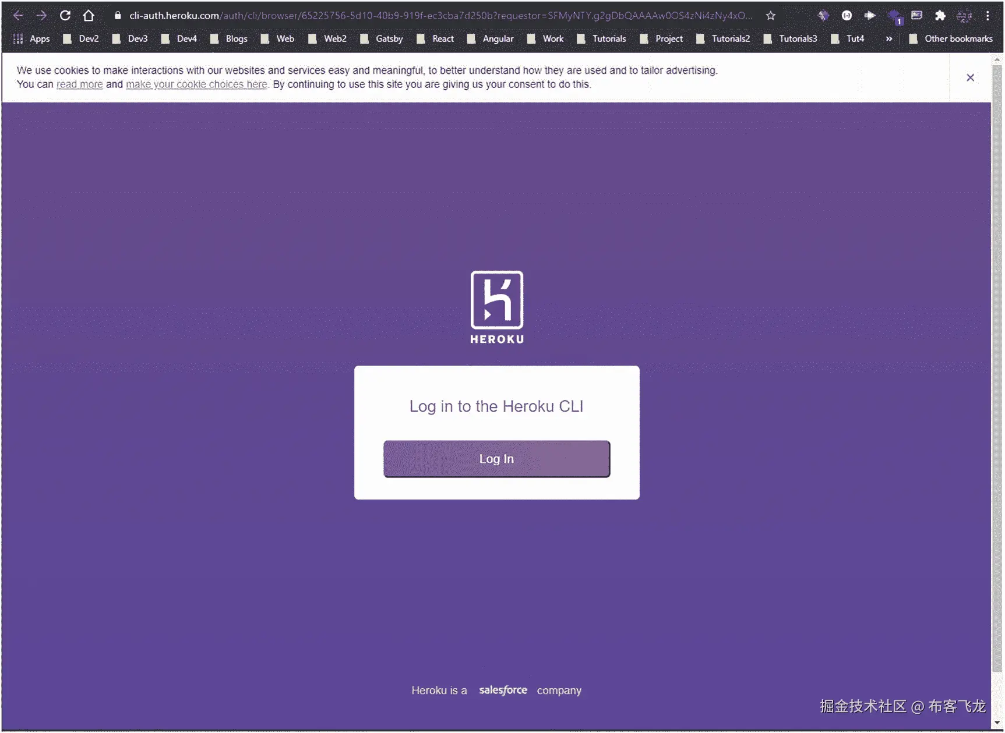Image resolution: width=1005 pixels, height=733 pixels.
Task: Open the Dev3 bookmarks folder
Action: point(130,39)
